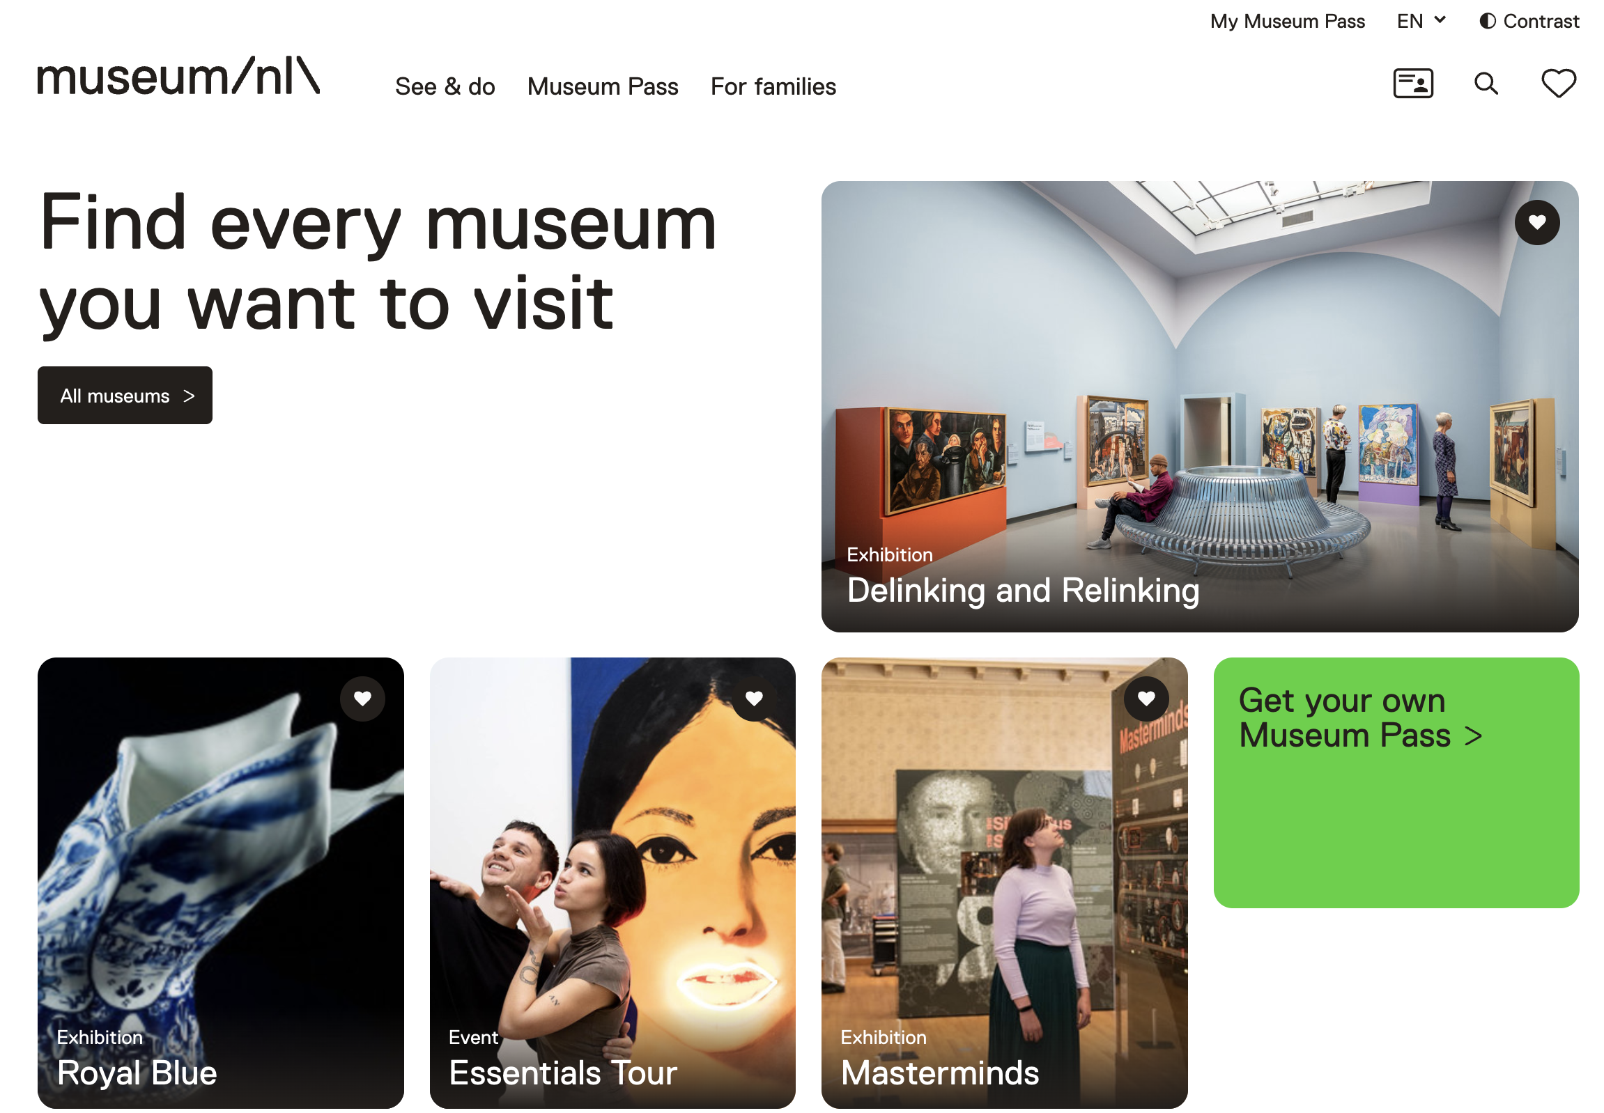
Task: Open the Delinking and Relinking exhibition image
Action: pos(1200,407)
